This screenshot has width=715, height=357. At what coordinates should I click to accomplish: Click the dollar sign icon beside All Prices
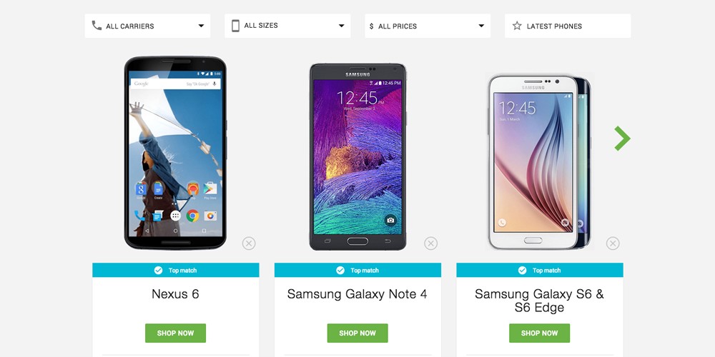coord(372,26)
